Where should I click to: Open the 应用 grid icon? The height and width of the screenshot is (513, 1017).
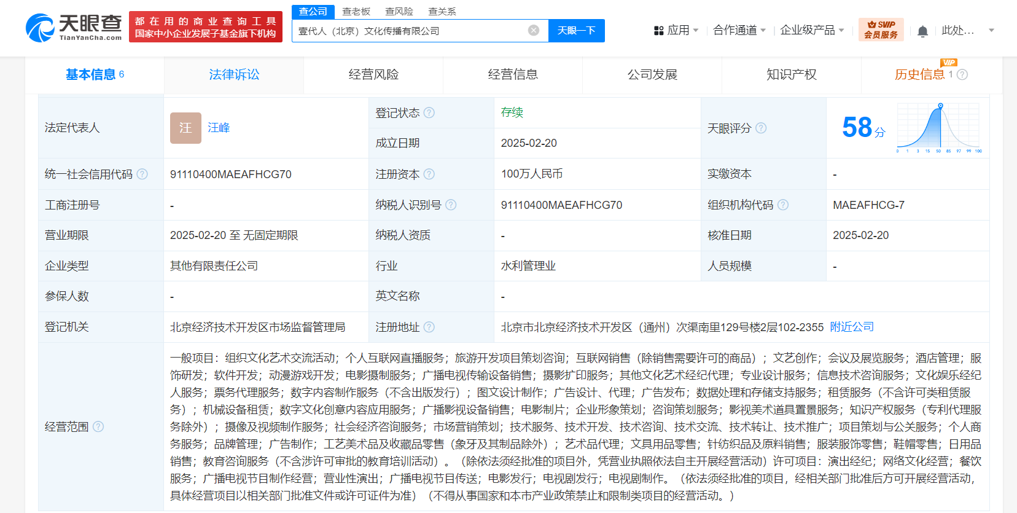[658, 30]
